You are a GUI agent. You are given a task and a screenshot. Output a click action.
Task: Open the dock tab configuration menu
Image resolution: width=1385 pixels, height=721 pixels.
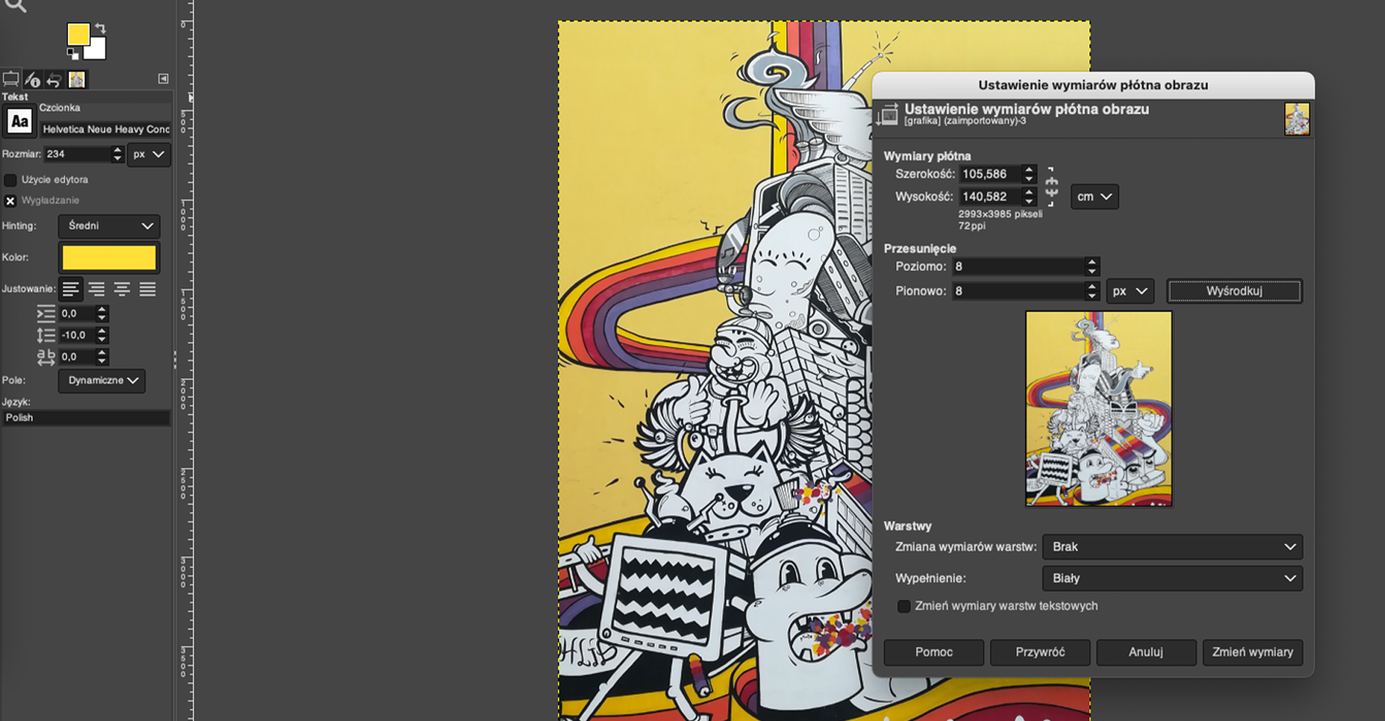(163, 79)
